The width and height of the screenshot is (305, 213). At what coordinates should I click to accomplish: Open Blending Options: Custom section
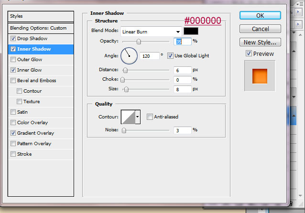(x=38, y=28)
